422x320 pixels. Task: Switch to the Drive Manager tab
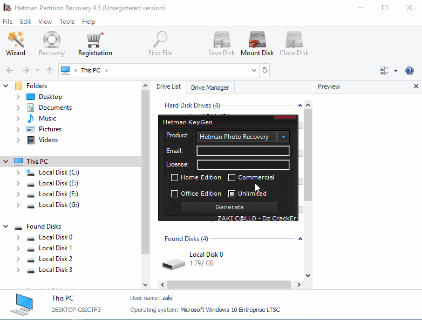point(210,88)
